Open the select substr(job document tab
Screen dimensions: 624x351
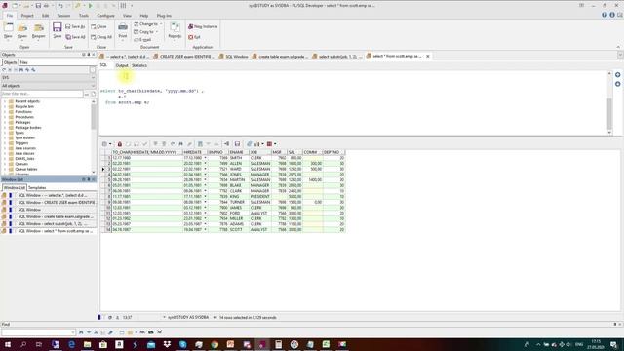[x=337, y=57]
